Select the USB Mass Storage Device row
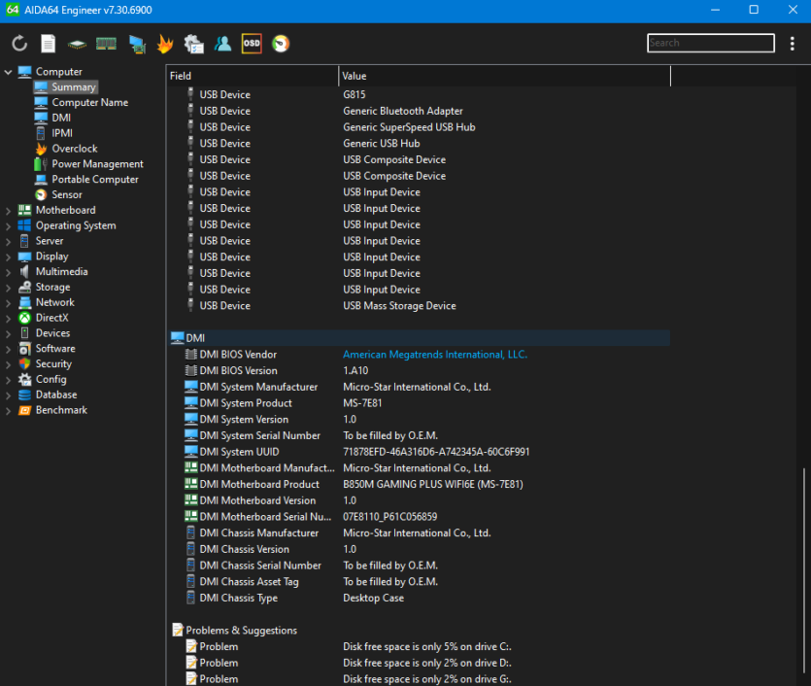Viewport: 811px width, 686px height. pos(419,306)
